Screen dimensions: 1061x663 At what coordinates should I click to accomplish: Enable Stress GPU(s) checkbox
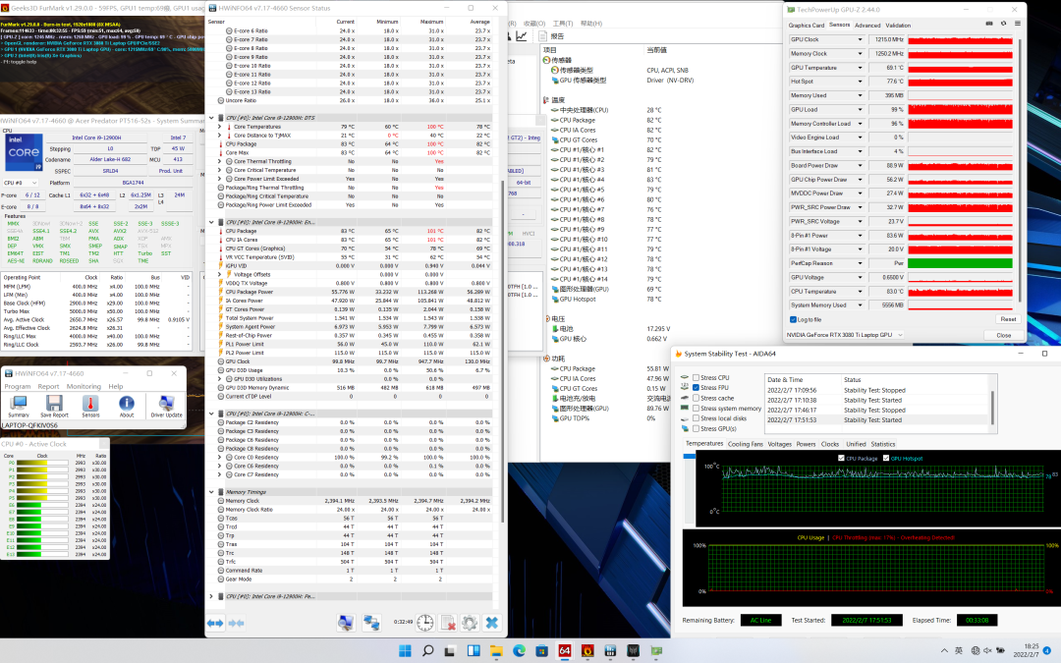pos(696,428)
